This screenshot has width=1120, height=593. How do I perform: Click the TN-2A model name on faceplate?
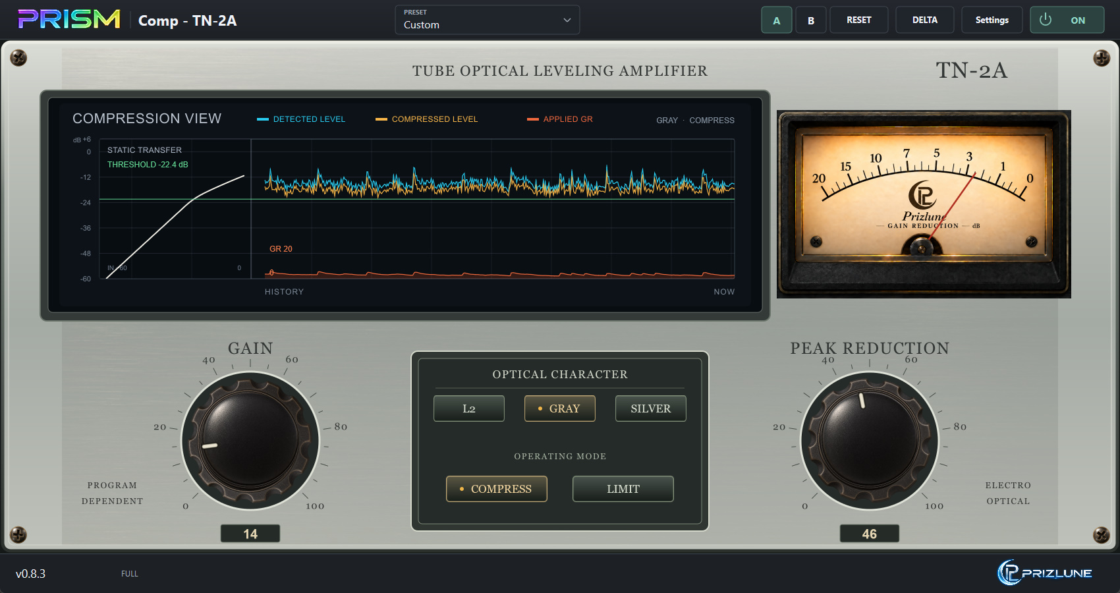(x=972, y=71)
